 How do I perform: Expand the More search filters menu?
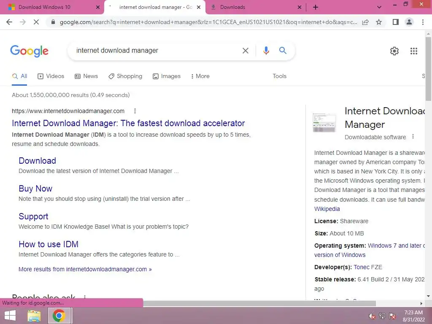(200, 76)
